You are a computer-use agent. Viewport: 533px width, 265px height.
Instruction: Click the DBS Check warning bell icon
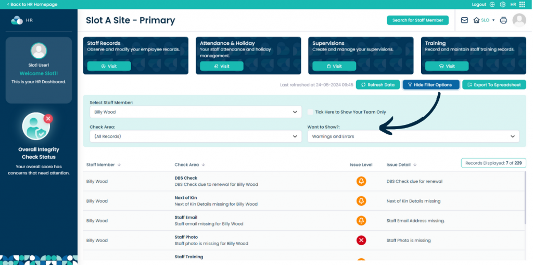click(361, 181)
